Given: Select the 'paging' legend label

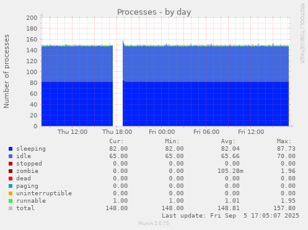Looking at the screenshot, I should pos(27,186).
